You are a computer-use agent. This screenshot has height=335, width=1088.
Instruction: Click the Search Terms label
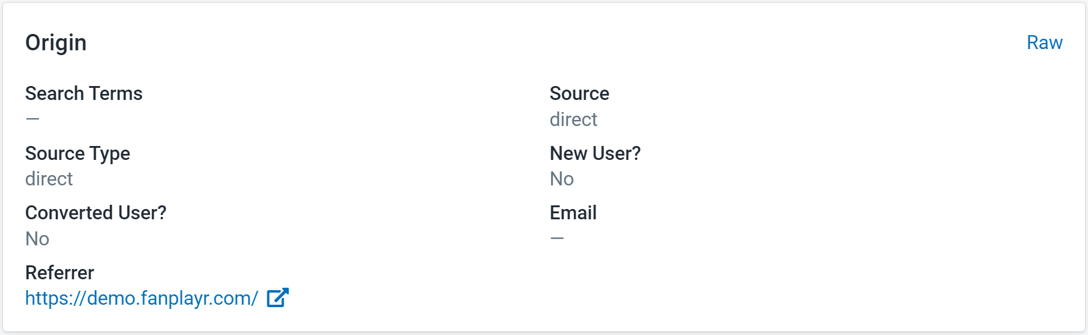click(x=84, y=93)
